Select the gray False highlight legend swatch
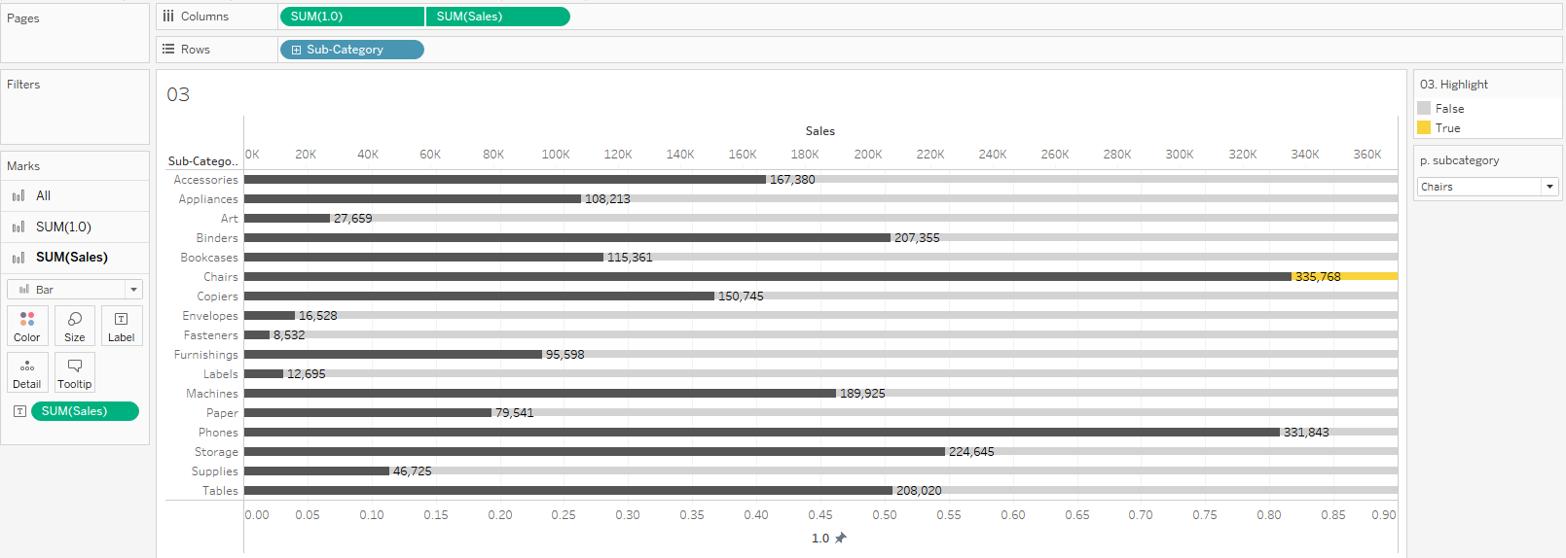 [1424, 109]
